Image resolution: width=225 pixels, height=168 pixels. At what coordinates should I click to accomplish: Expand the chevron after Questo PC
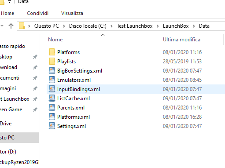pos(64,26)
